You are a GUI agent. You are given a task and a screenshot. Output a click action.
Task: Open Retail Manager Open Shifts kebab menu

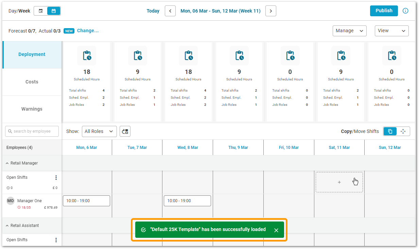pos(56,178)
